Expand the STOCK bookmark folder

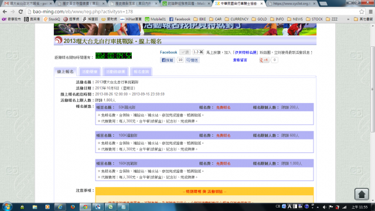(x=315, y=19)
